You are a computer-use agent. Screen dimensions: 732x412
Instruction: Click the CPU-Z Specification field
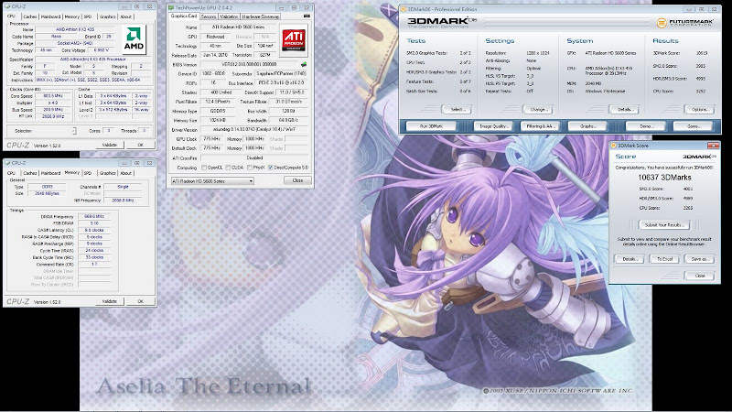(x=93, y=60)
